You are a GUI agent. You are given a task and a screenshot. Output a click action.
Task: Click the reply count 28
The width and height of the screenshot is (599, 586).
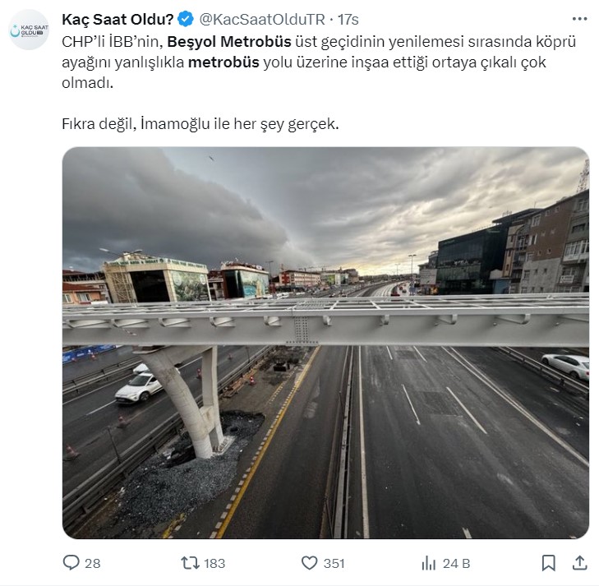(x=93, y=564)
